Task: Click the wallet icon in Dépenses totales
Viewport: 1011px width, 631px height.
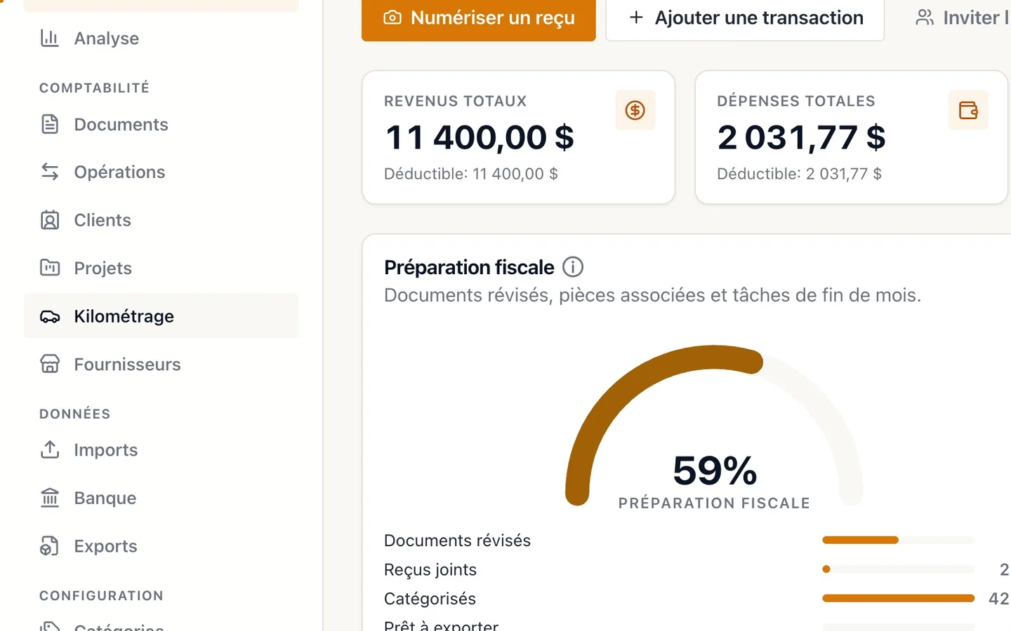Action: tap(968, 110)
